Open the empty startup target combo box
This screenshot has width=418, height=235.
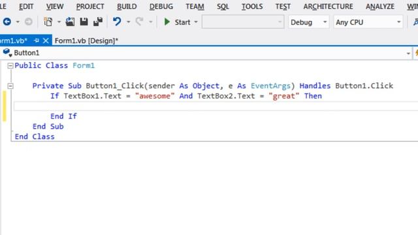click(x=243, y=22)
